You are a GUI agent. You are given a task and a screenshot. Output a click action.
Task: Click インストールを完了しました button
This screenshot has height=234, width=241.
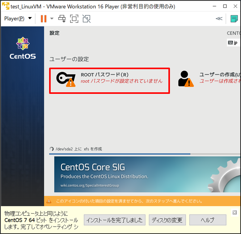(115, 220)
